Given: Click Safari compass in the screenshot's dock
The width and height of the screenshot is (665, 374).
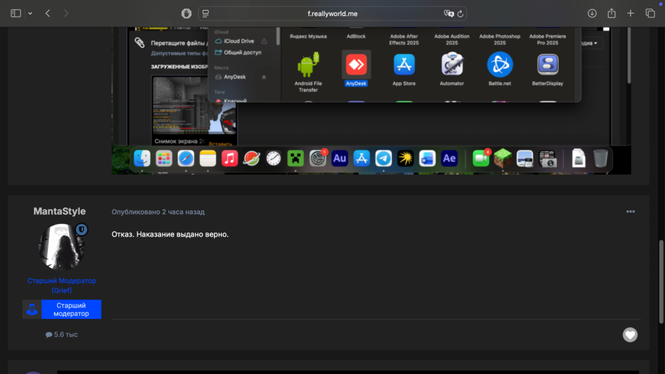Looking at the screenshot, I should pyautogui.click(x=186, y=158).
